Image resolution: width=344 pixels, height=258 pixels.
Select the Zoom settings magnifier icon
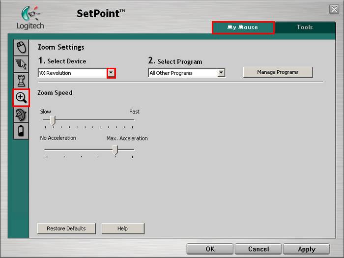tap(21, 98)
